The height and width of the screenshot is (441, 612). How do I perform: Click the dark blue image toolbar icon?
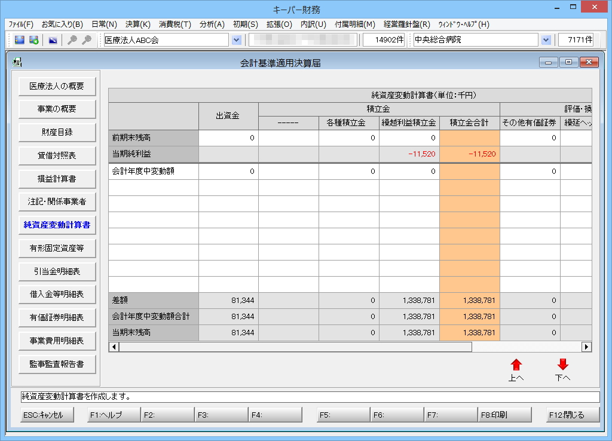click(x=53, y=40)
